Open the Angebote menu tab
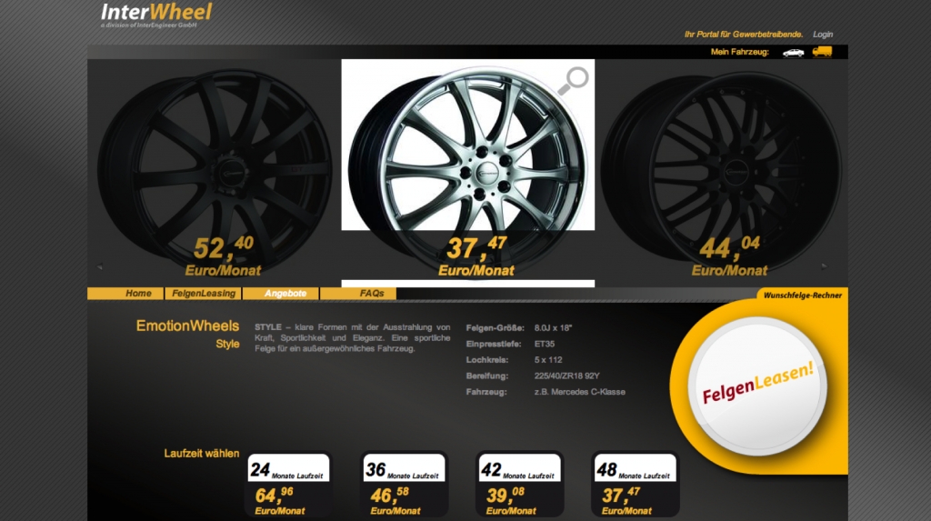The image size is (931, 521). [x=281, y=294]
